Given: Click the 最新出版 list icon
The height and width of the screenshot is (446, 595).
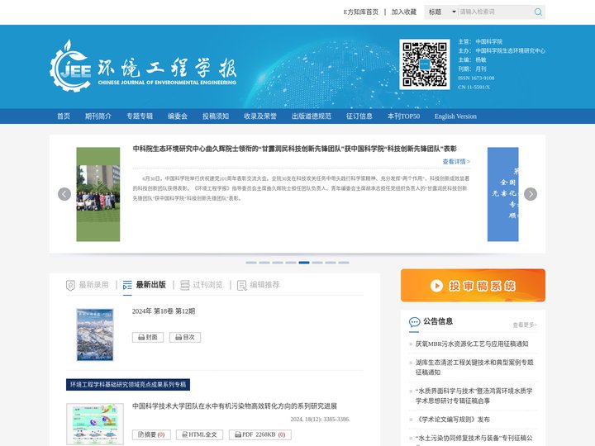Looking at the screenshot, I should [x=127, y=285].
